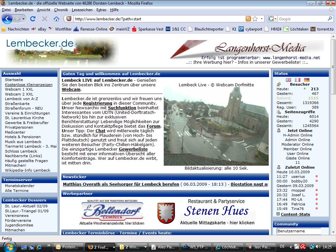Open the Löchteken bookmark
The image size is (336, 252).
tap(296, 29)
